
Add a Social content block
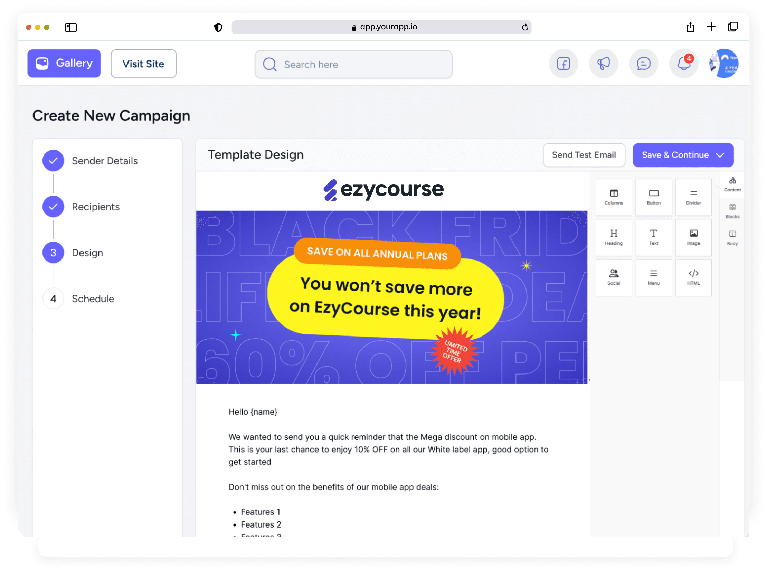coord(614,278)
